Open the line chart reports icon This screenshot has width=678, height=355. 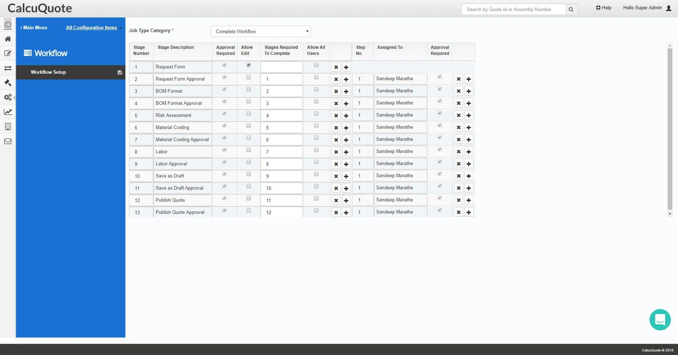(x=8, y=112)
